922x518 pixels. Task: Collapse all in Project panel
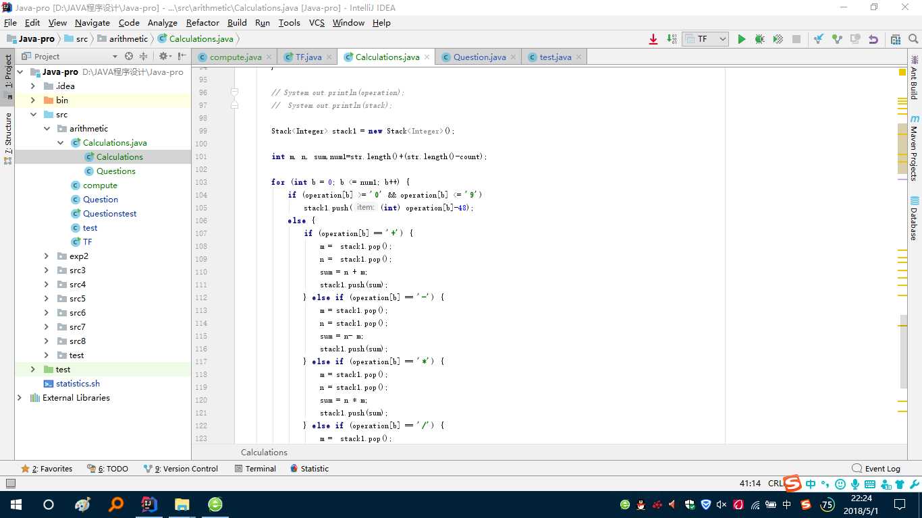(x=144, y=57)
